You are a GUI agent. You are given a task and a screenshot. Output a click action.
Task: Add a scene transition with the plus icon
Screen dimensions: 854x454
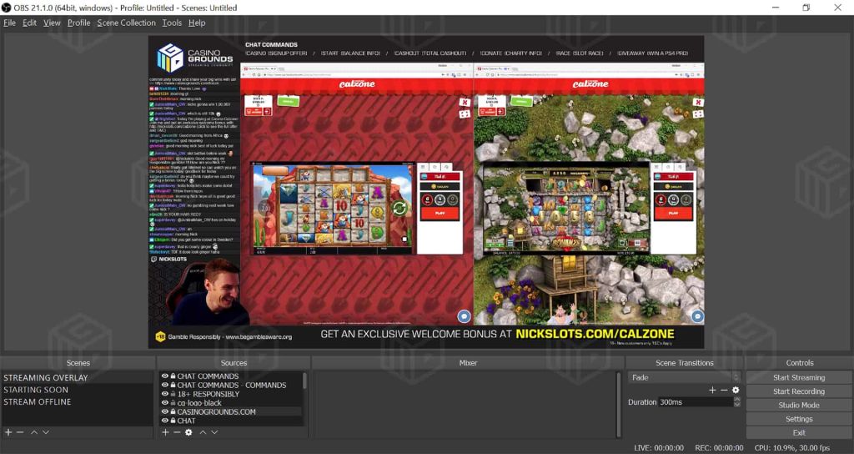pyautogui.click(x=712, y=390)
